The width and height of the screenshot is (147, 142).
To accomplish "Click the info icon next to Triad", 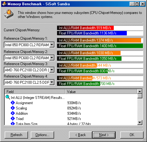I will click(x=13, y=118).
